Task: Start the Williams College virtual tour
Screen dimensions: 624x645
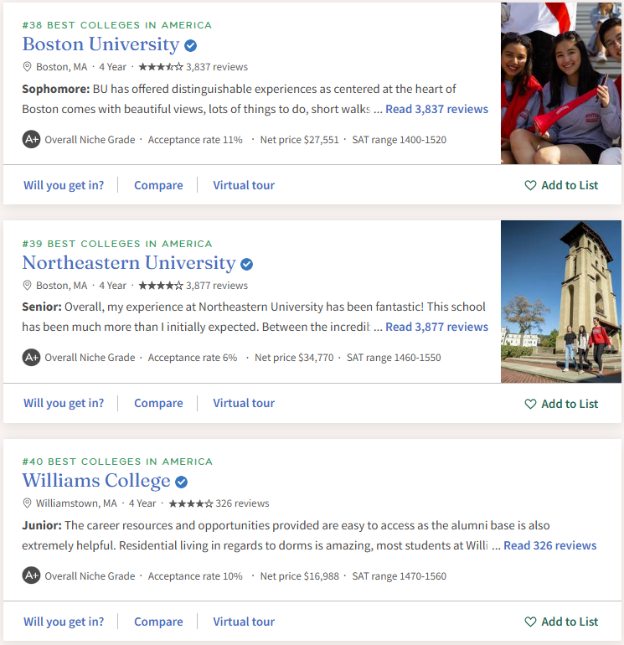Action: tap(244, 622)
